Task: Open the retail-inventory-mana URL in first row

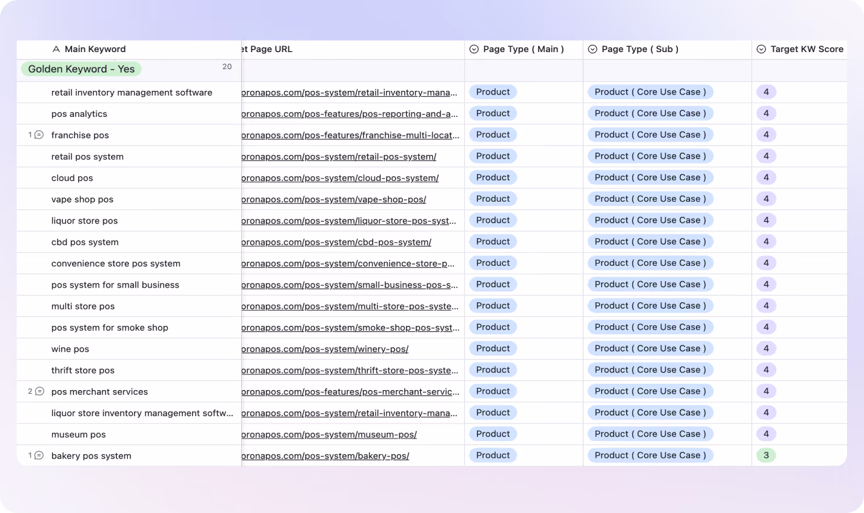Action: (350, 93)
